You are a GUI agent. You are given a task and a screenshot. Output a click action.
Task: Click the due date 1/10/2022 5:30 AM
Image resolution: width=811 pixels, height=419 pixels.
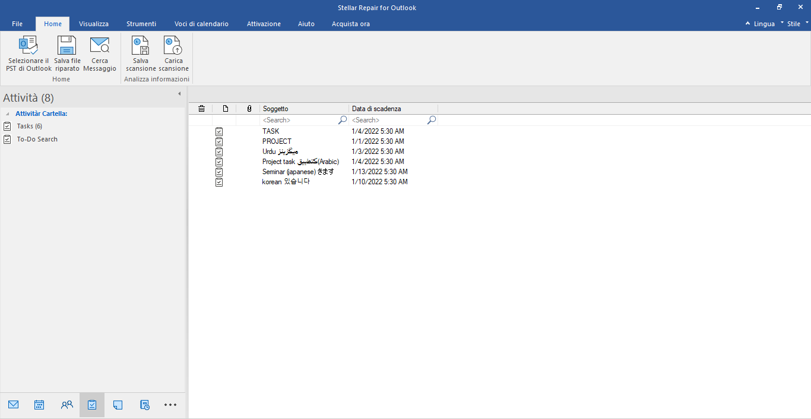[x=379, y=182]
